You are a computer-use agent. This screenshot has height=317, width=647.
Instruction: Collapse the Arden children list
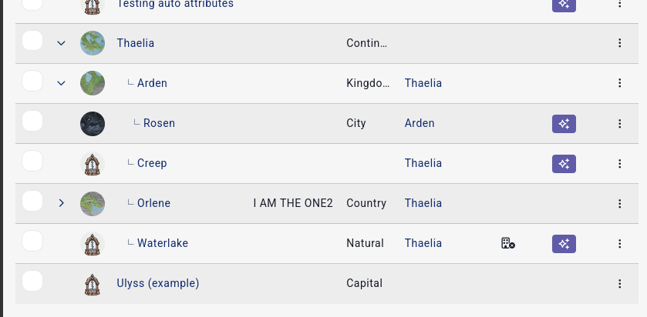pos(62,83)
